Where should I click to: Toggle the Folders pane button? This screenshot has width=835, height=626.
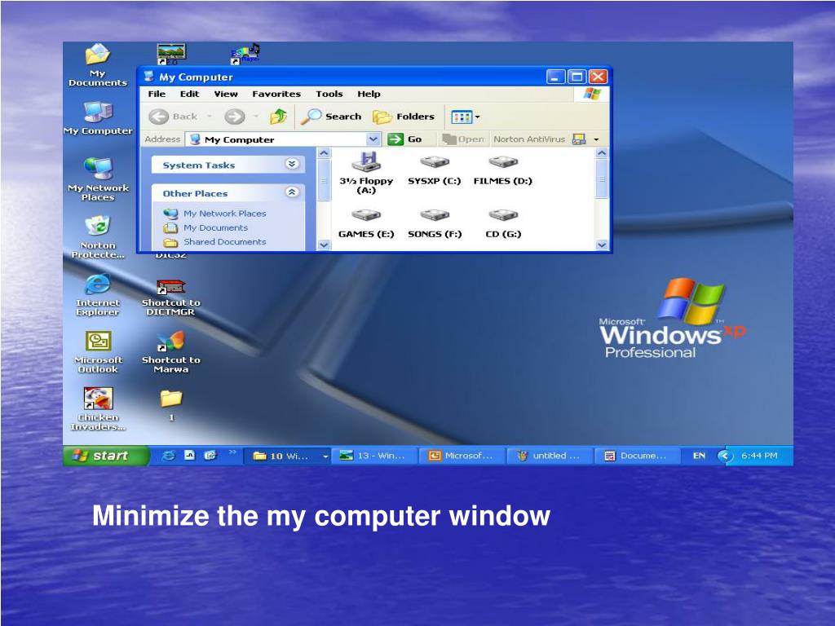404,116
